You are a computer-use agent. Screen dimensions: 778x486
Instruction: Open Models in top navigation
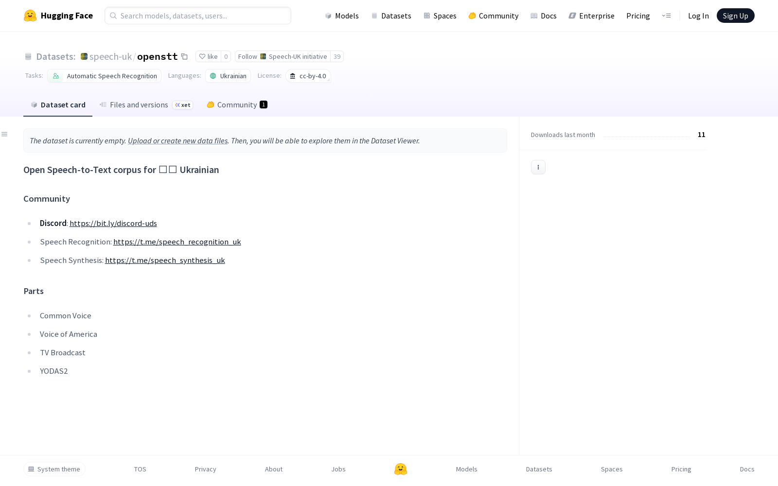342,16
